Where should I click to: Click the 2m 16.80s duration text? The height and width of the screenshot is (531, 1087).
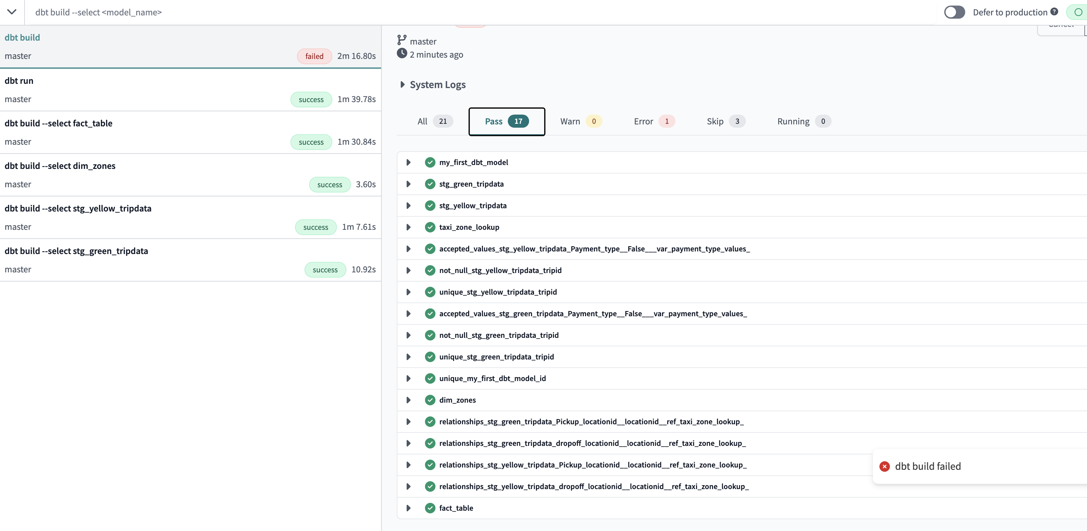[x=357, y=56]
